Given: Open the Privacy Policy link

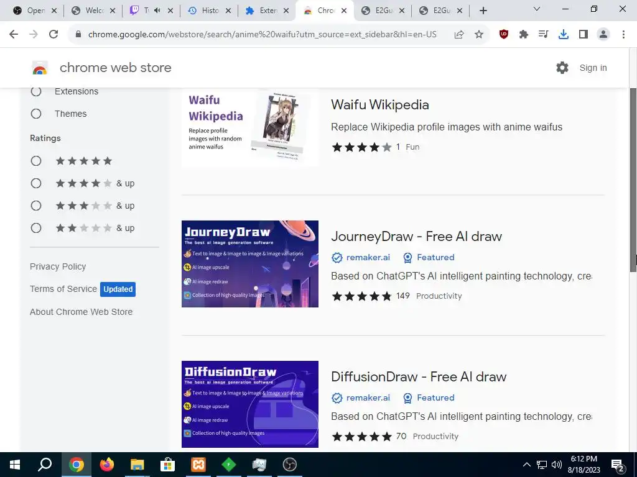Looking at the screenshot, I should pyautogui.click(x=58, y=266).
